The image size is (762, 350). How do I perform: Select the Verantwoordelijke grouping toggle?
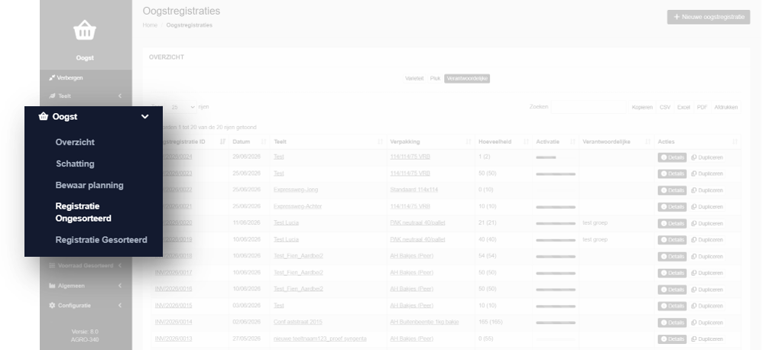pos(467,78)
